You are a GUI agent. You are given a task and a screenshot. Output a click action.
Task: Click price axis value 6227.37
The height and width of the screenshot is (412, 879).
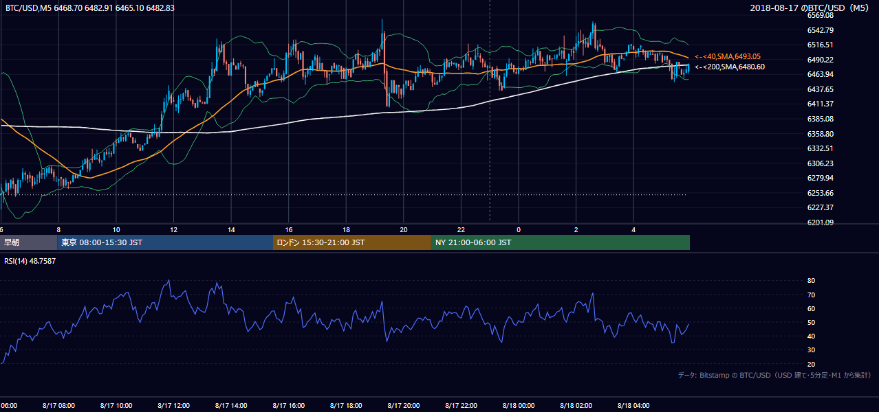click(820, 207)
